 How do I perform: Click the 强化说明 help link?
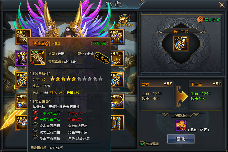click(212, 20)
